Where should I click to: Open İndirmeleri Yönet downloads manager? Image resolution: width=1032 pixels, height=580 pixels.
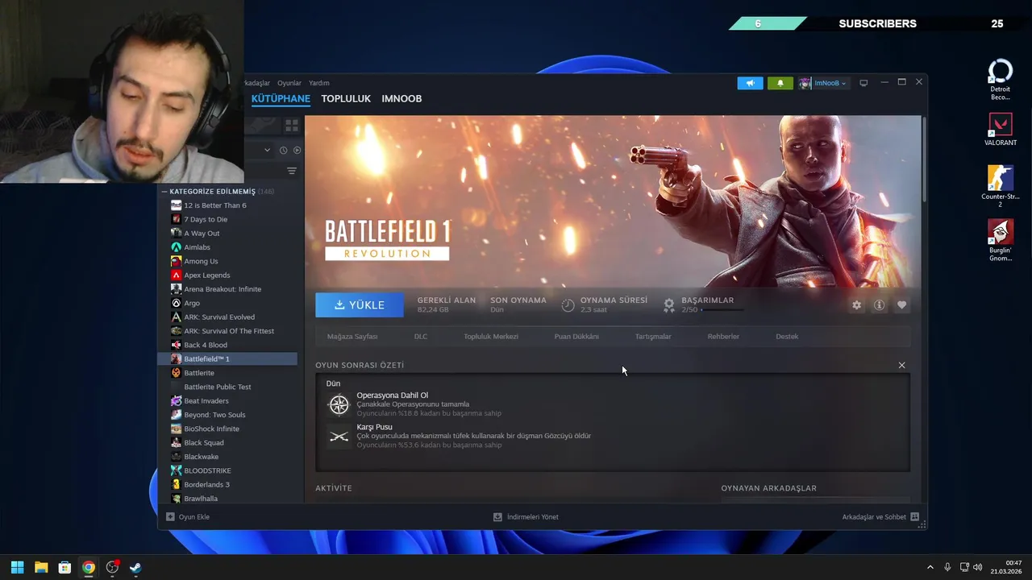click(526, 517)
